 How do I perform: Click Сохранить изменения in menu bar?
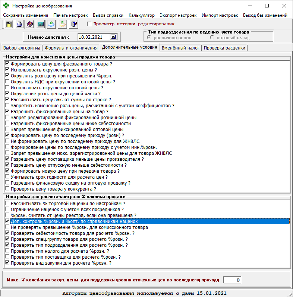pos(25,15)
